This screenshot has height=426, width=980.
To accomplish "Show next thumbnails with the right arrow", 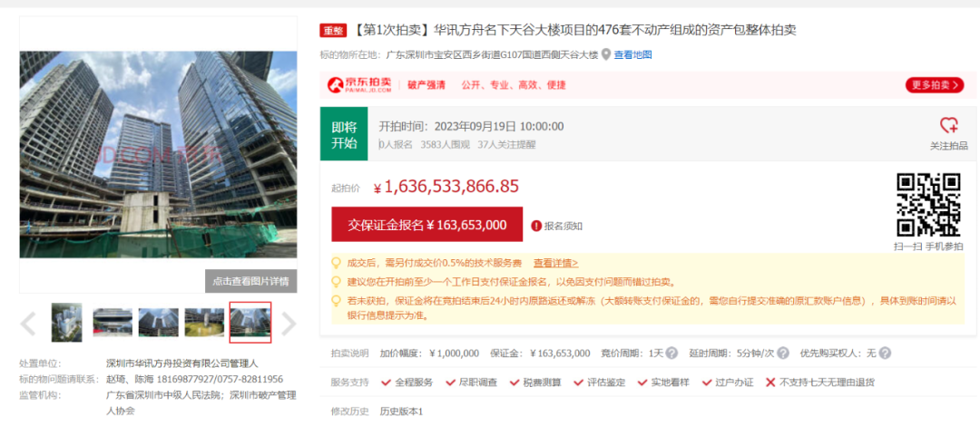I will [289, 323].
